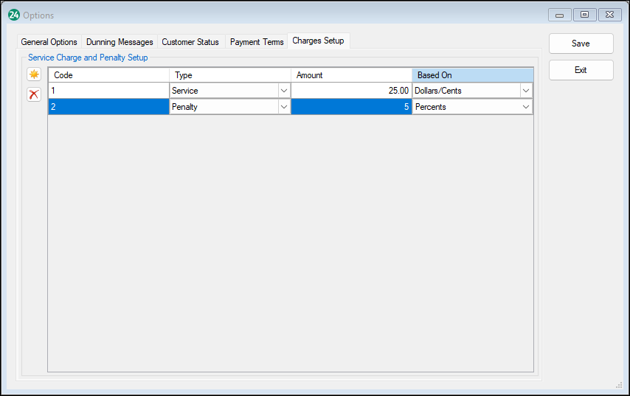Select the Code cell with value 1
Screen dimensions: 630x396
[x=108, y=91]
